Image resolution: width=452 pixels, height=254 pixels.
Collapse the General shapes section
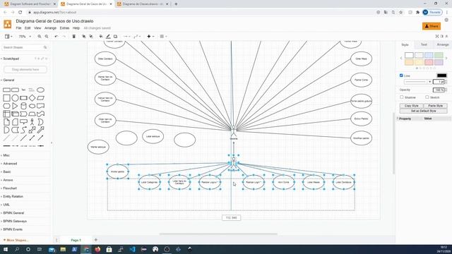click(x=8, y=80)
